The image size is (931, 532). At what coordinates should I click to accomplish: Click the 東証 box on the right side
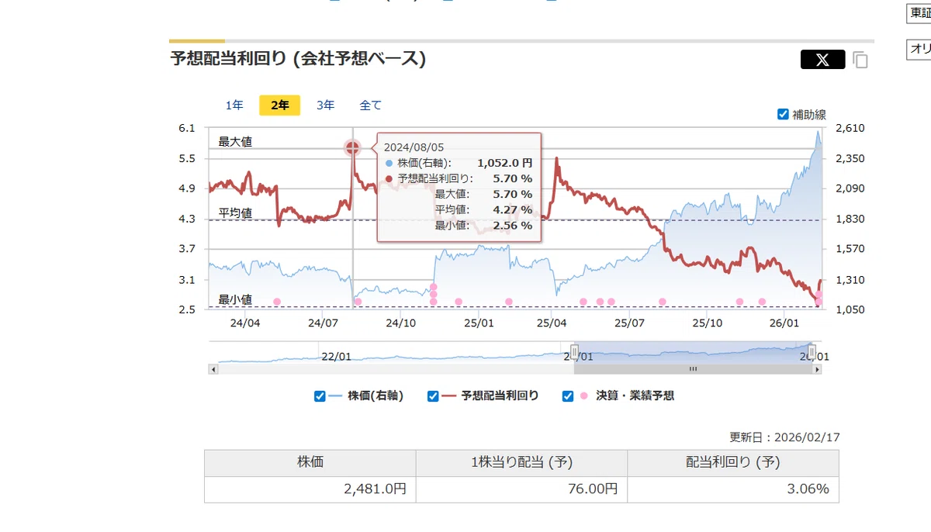tap(919, 13)
